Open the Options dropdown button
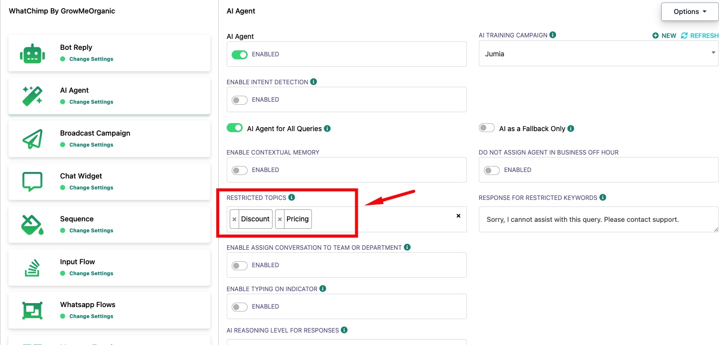 (x=690, y=11)
